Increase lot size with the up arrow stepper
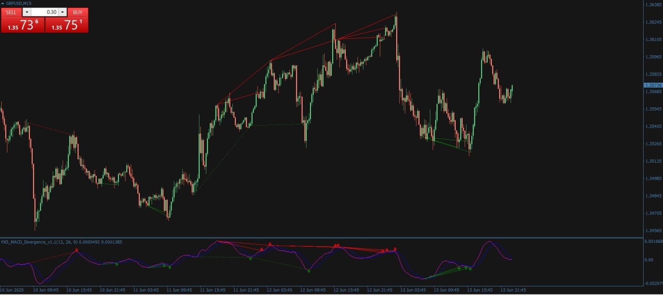 [62, 12]
